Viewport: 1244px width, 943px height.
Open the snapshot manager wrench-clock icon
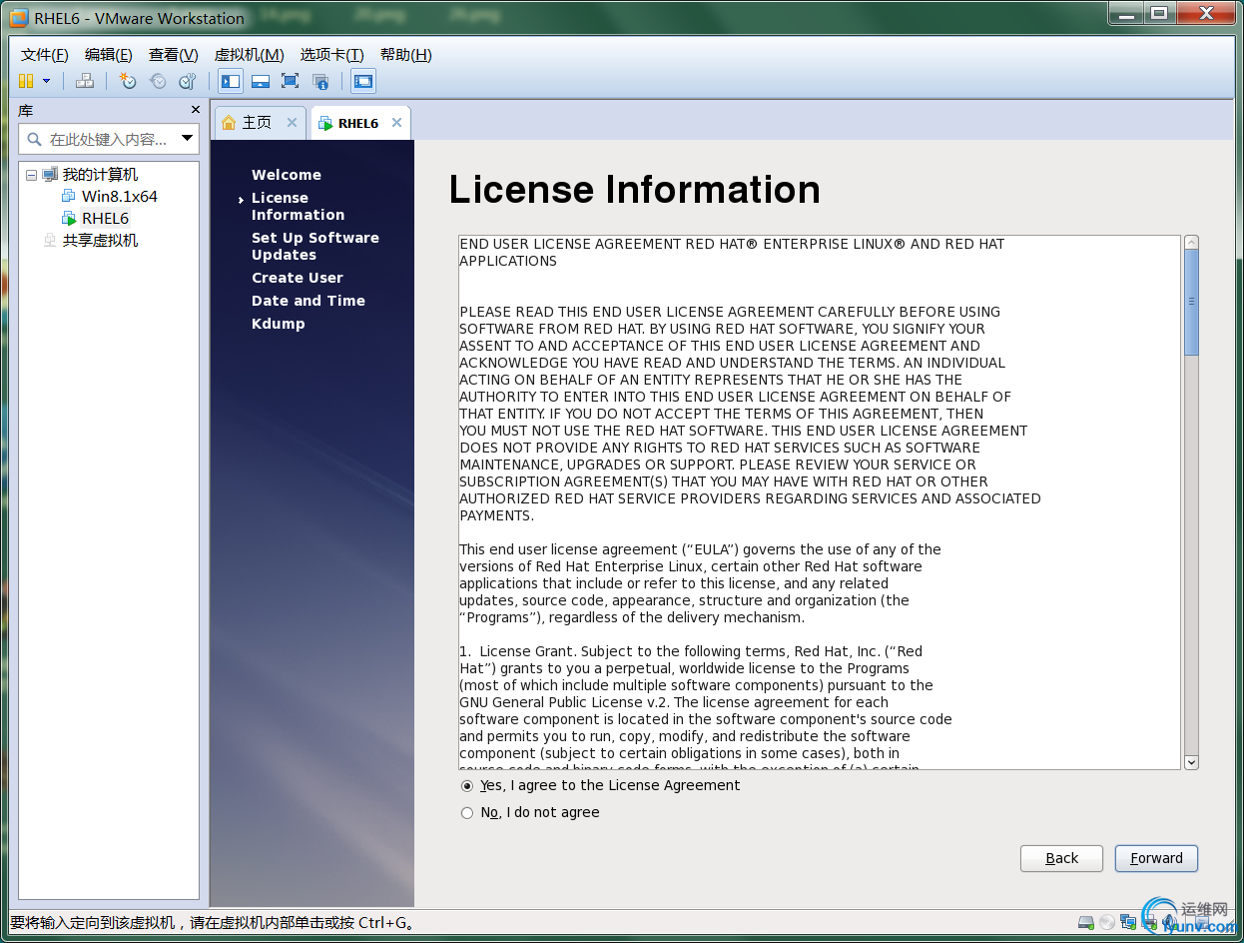point(187,81)
